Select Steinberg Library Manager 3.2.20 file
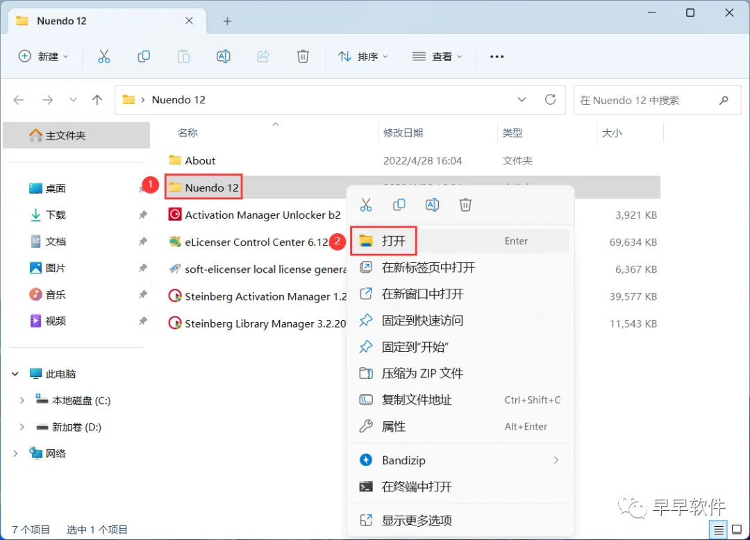 coord(257,323)
